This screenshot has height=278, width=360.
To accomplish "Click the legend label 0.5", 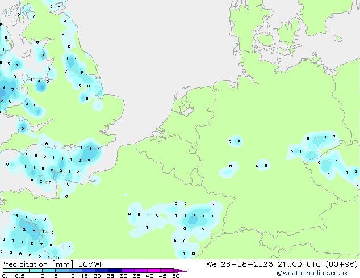I will 19,276.
